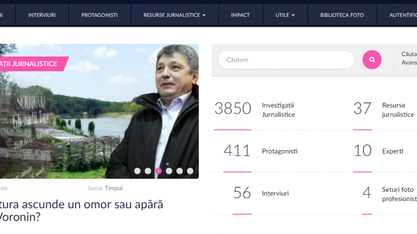The image size is (417, 234).
Task: Click the 10 experts count
Action: click(362, 151)
